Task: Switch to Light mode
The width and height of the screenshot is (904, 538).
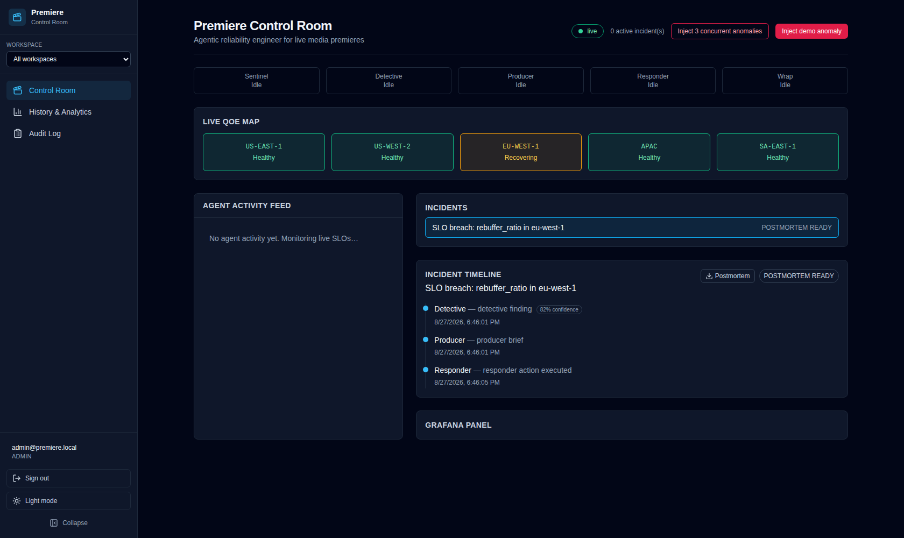Action: (x=68, y=501)
